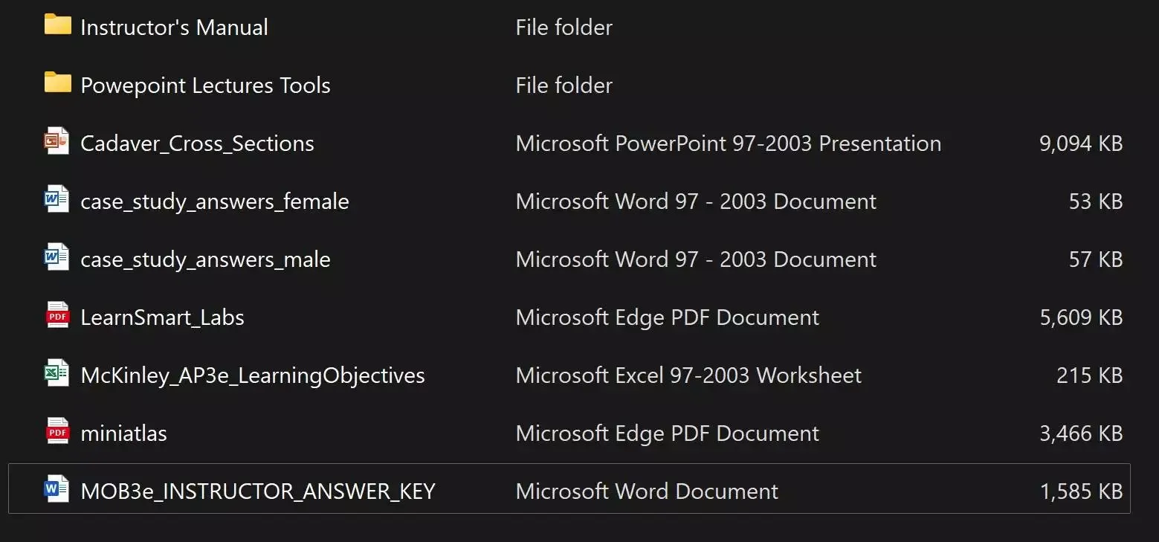Screen dimensions: 1159x542
Task: Click the 9,094 KB size value
Action: [x=1080, y=143]
